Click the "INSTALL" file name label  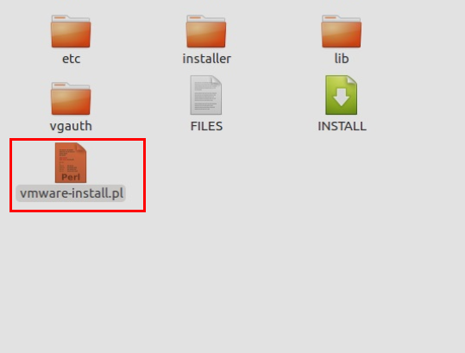coord(342,126)
